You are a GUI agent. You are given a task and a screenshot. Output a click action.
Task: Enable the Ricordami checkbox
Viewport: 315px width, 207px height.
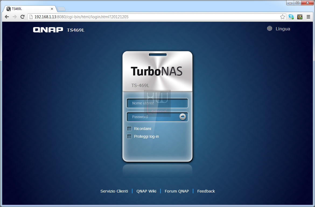point(129,129)
